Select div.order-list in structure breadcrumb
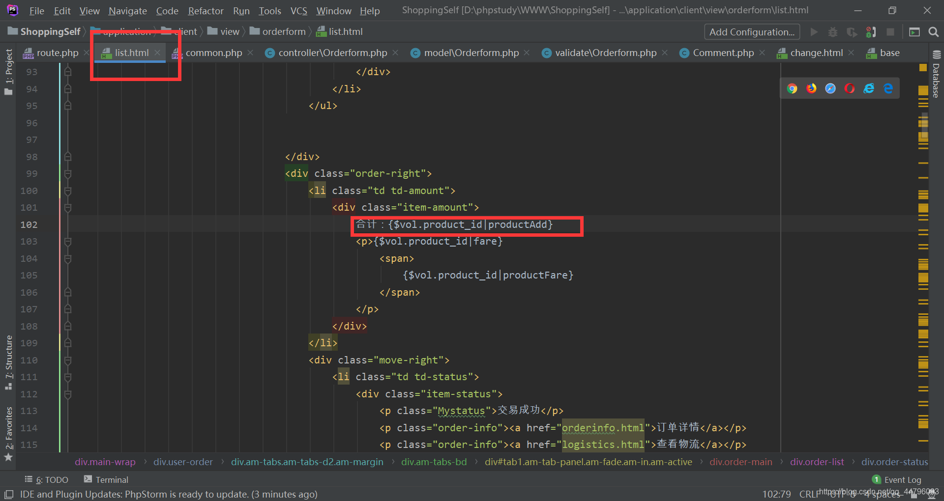944x501 pixels. 817,462
